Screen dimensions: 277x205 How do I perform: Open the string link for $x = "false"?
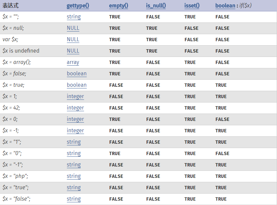74,199
